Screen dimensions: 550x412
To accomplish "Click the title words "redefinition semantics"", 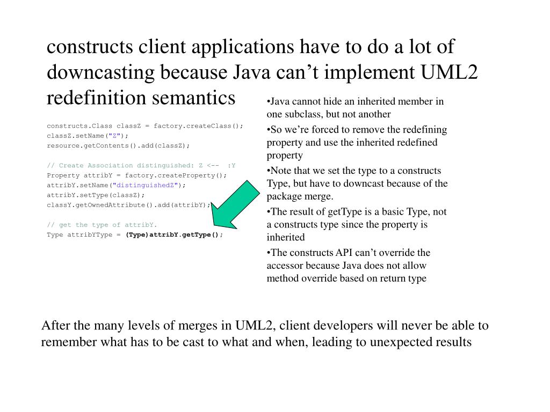I will pos(141,98).
